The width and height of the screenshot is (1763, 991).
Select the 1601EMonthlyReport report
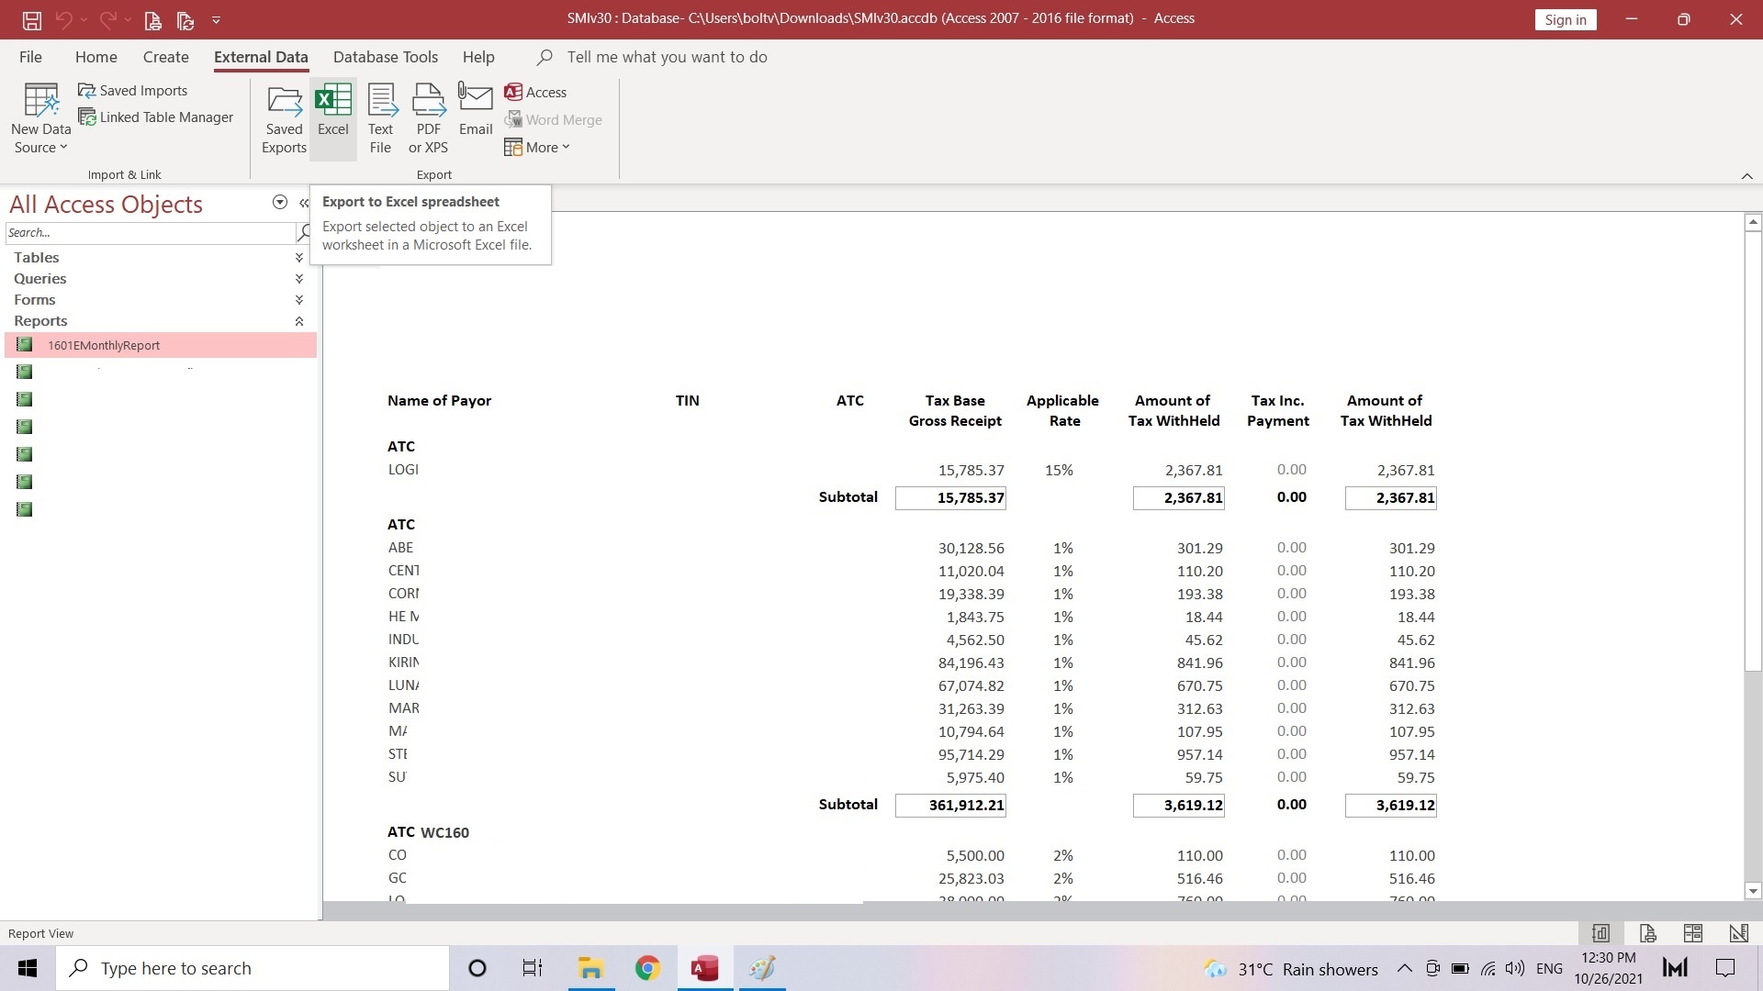(104, 346)
